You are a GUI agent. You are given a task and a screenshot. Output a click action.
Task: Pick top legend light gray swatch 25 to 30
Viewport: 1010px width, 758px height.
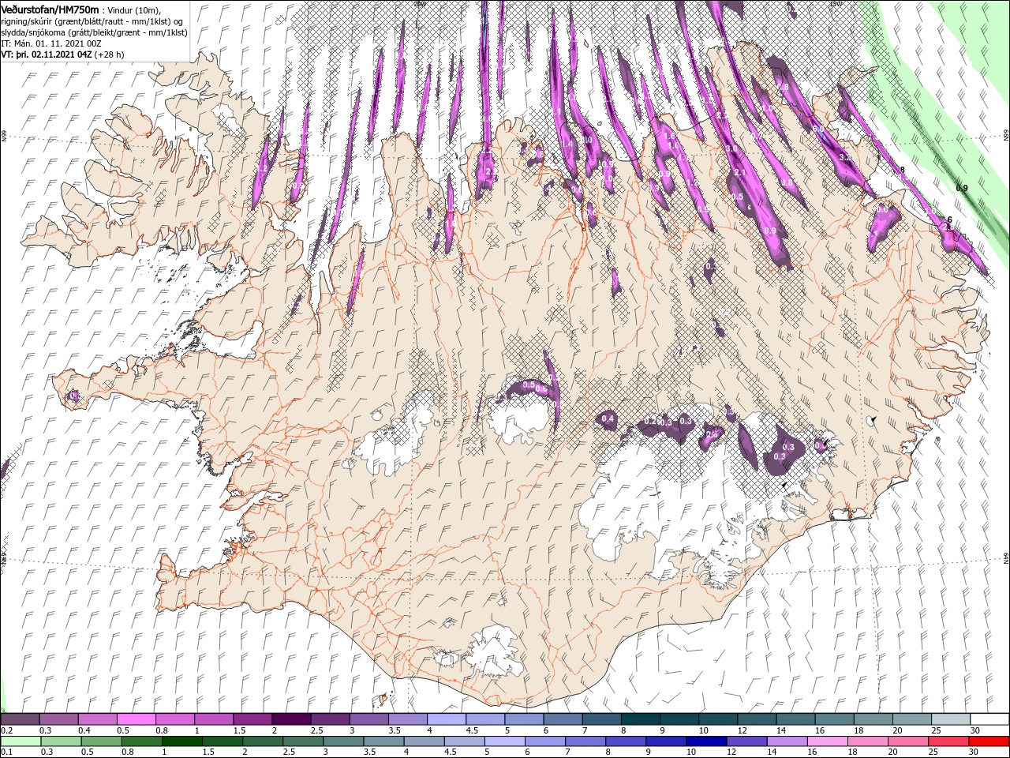[x=952, y=719]
